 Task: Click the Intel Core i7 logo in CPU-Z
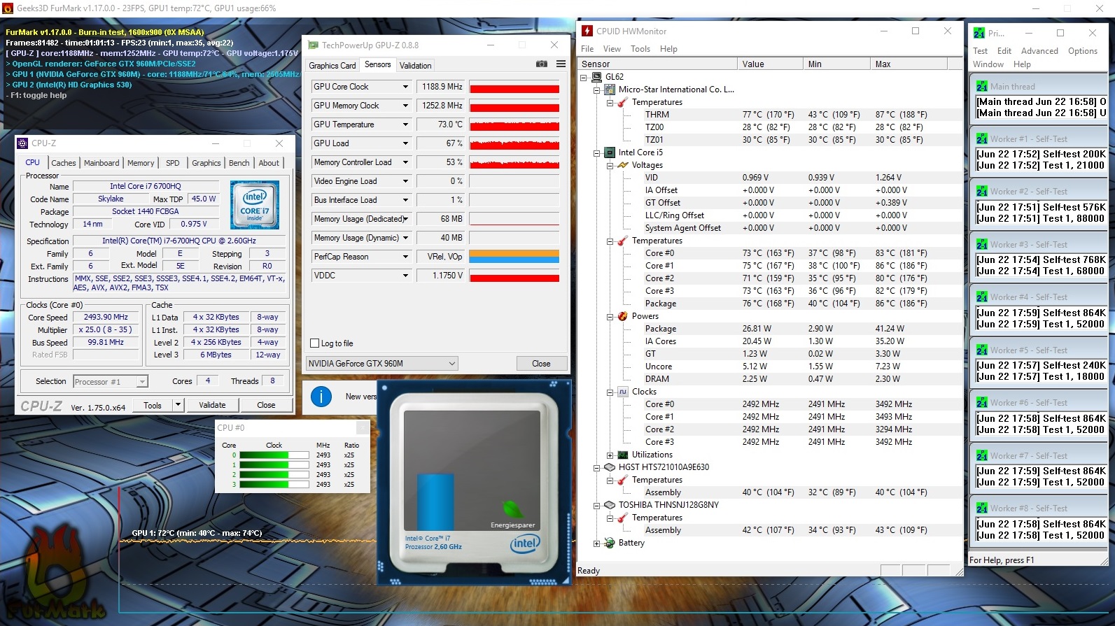pos(255,205)
